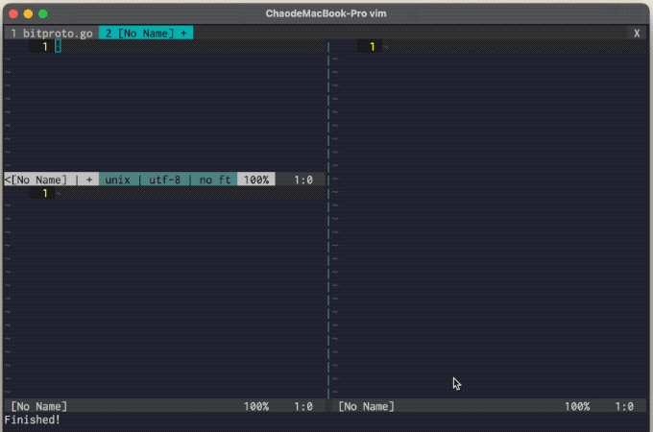Click the active statusline's [No Name] label
This screenshot has height=432, width=653.
[39, 180]
